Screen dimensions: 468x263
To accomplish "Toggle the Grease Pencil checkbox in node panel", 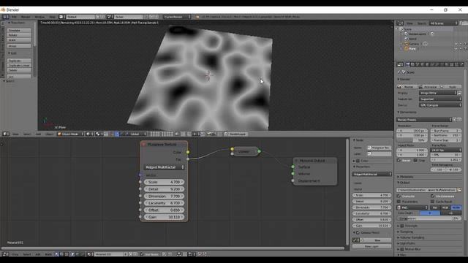I will coord(358,232).
